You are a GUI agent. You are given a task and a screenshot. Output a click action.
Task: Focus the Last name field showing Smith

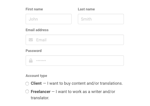[101, 19]
